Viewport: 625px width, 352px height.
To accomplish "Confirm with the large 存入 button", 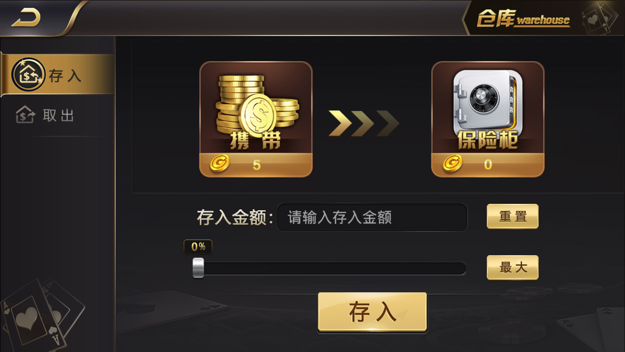I will pos(373,312).
